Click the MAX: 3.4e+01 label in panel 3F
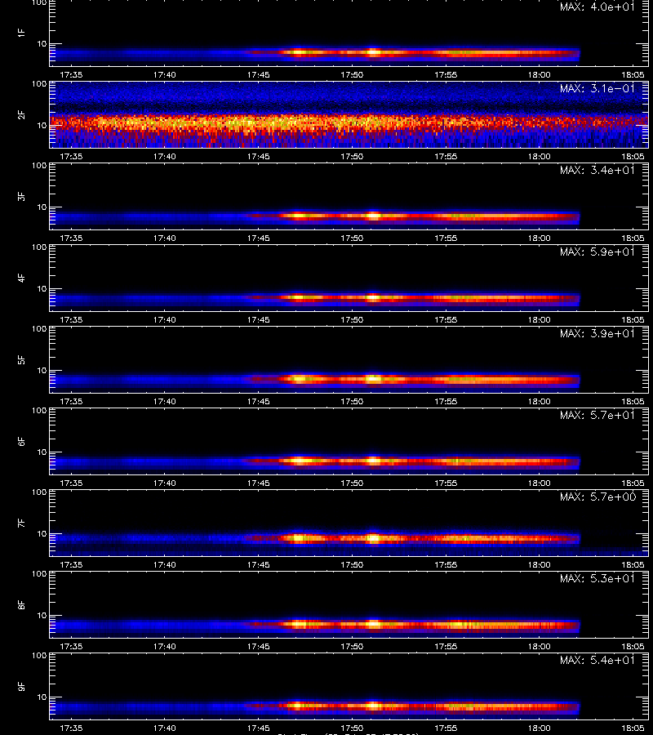Image resolution: width=653 pixels, height=735 pixels. [x=597, y=170]
